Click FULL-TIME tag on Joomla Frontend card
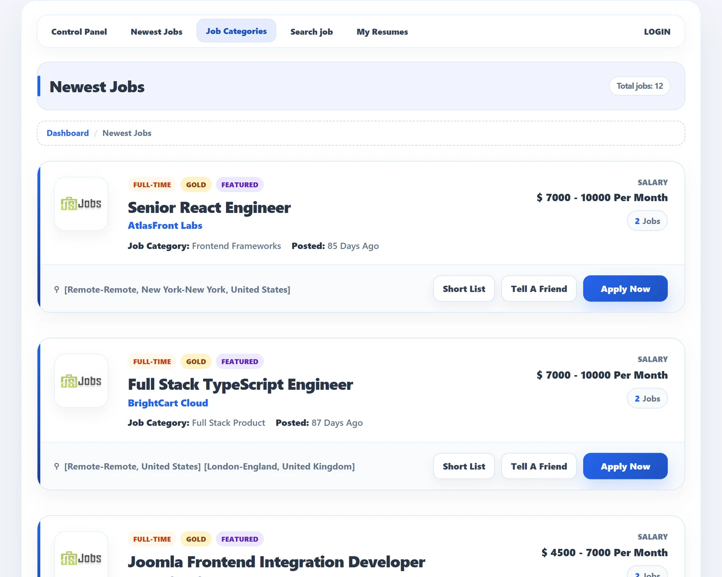Screen dimensions: 722x577 point(152,539)
